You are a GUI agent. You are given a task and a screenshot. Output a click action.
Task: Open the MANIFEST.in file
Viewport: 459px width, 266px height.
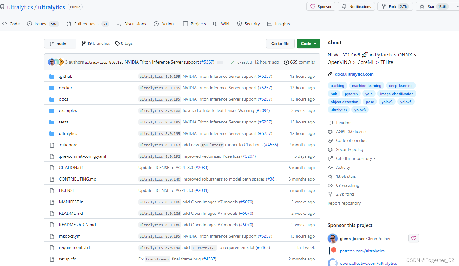click(71, 202)
